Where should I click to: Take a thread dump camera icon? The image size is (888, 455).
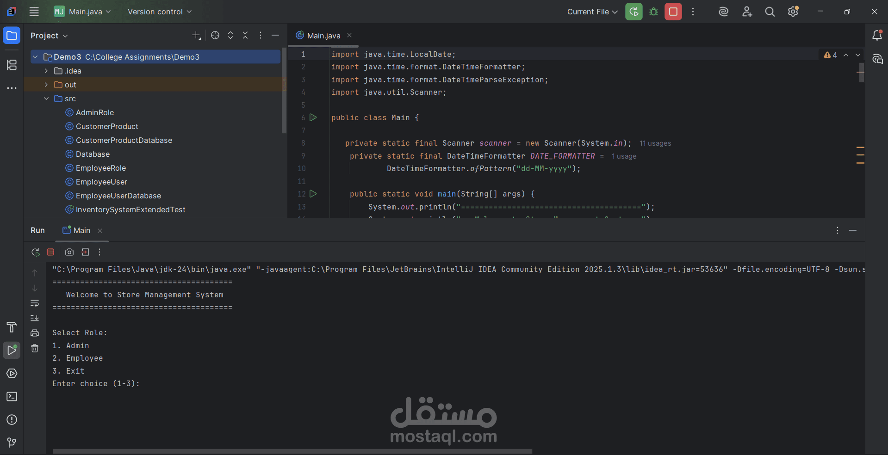[69, 252]
